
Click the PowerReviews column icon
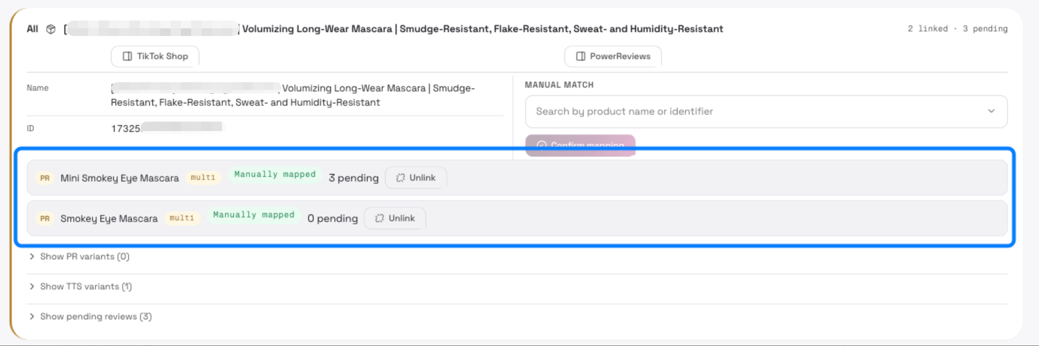(581, 57)
